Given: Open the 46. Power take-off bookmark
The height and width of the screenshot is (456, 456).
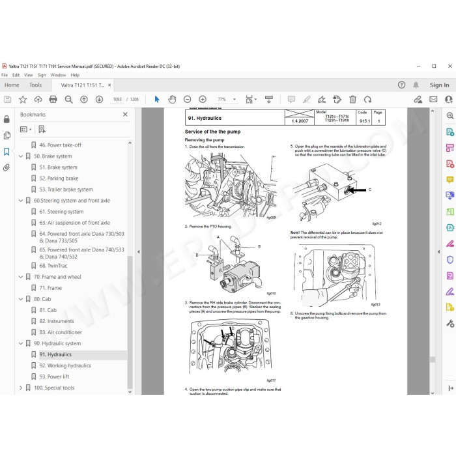Looking at the screenshot, I should (60, 145).
